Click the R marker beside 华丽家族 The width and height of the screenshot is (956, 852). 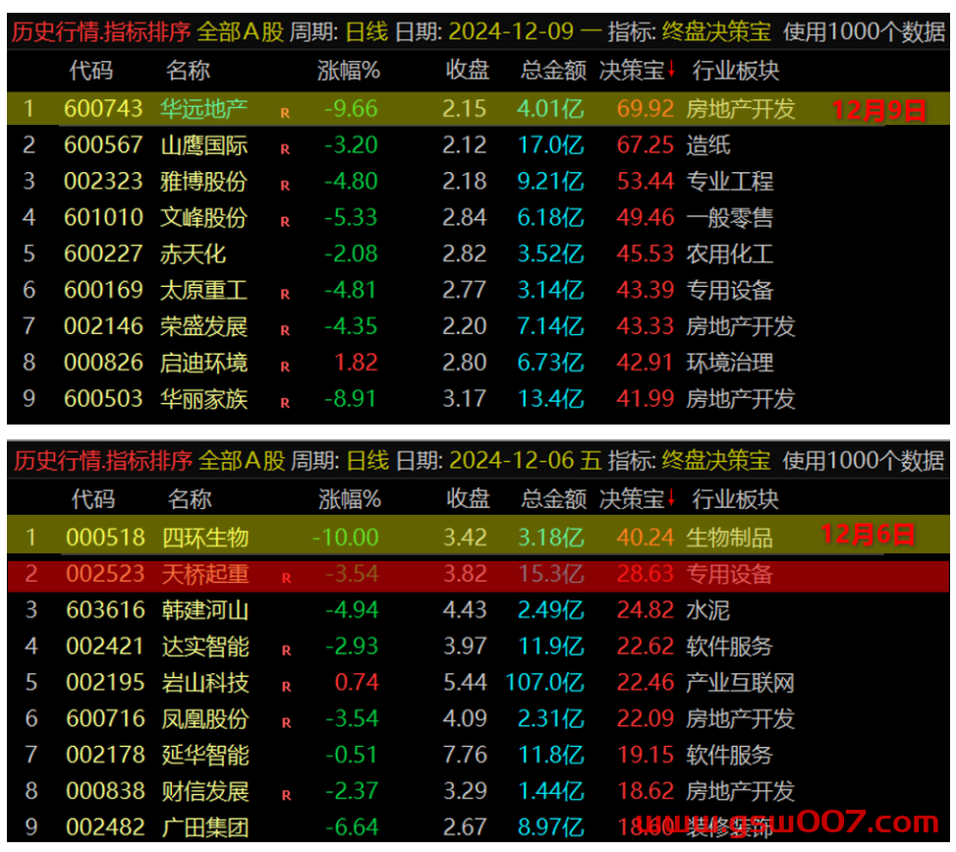tap(285, 403)
